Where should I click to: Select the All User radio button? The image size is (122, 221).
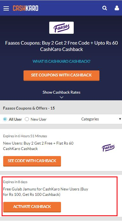coord(5,119)
